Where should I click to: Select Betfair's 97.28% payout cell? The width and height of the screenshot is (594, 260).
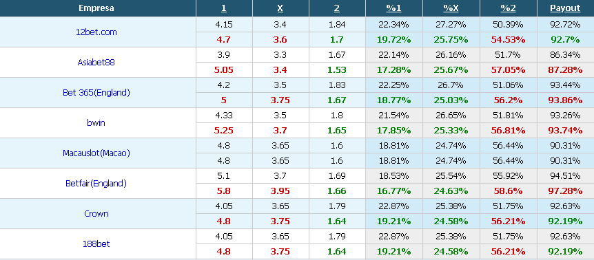tap(565, 191)
